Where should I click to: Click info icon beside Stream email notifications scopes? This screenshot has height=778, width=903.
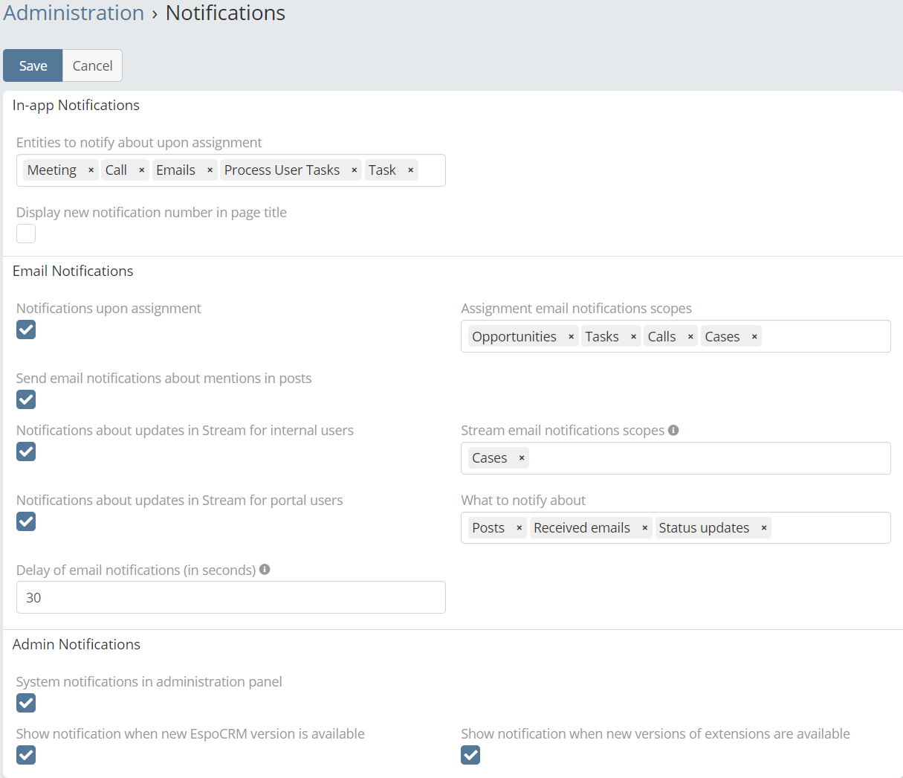673,430
